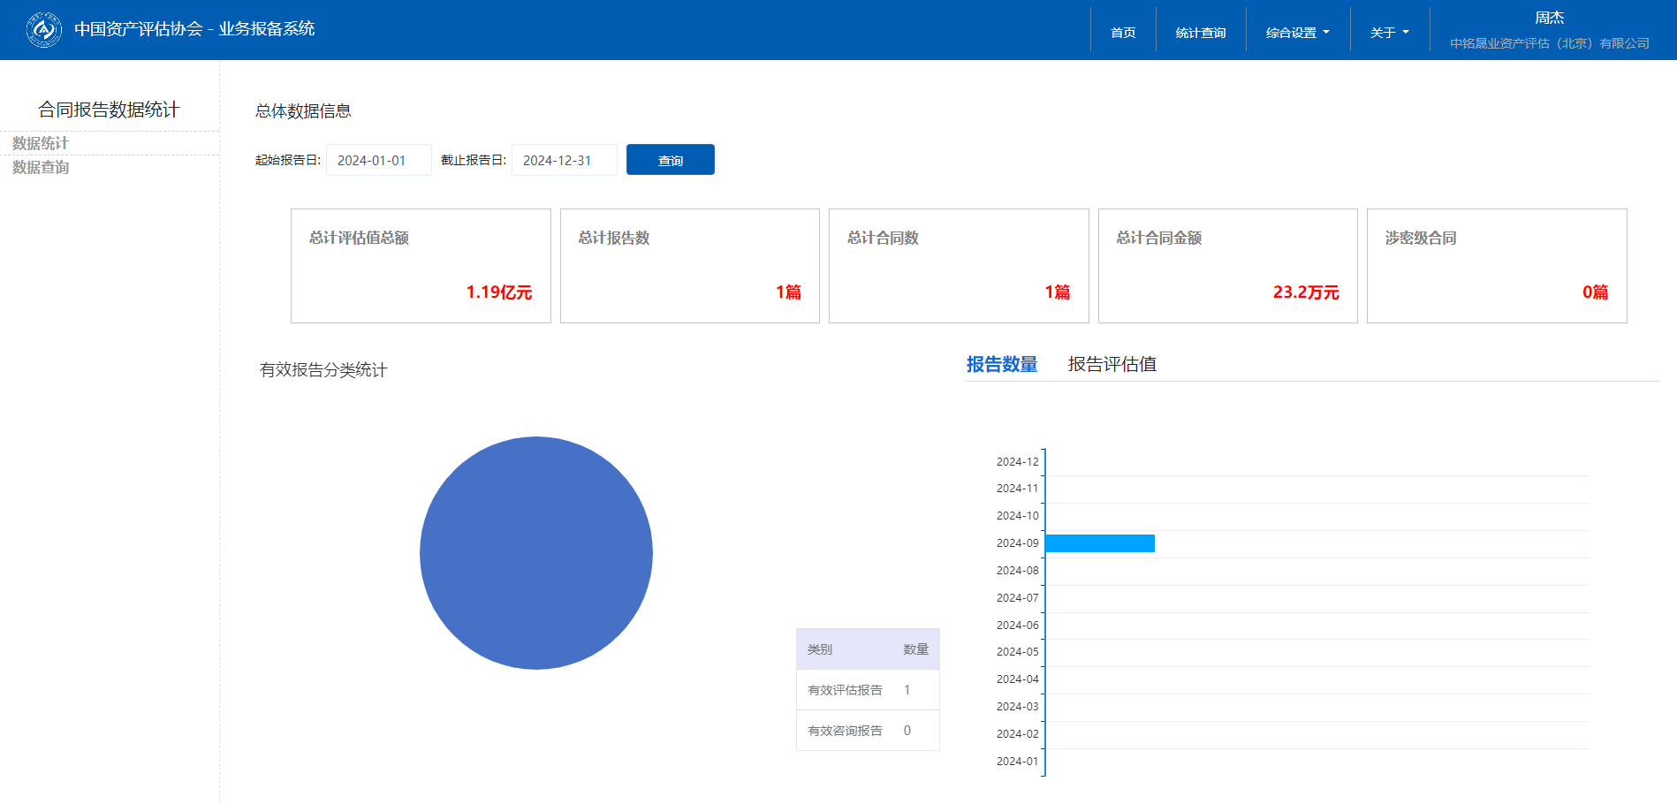1677x804 pixels.
Task: Expand the 综合设置 dropdown menu
Action: coord(1297,33)
